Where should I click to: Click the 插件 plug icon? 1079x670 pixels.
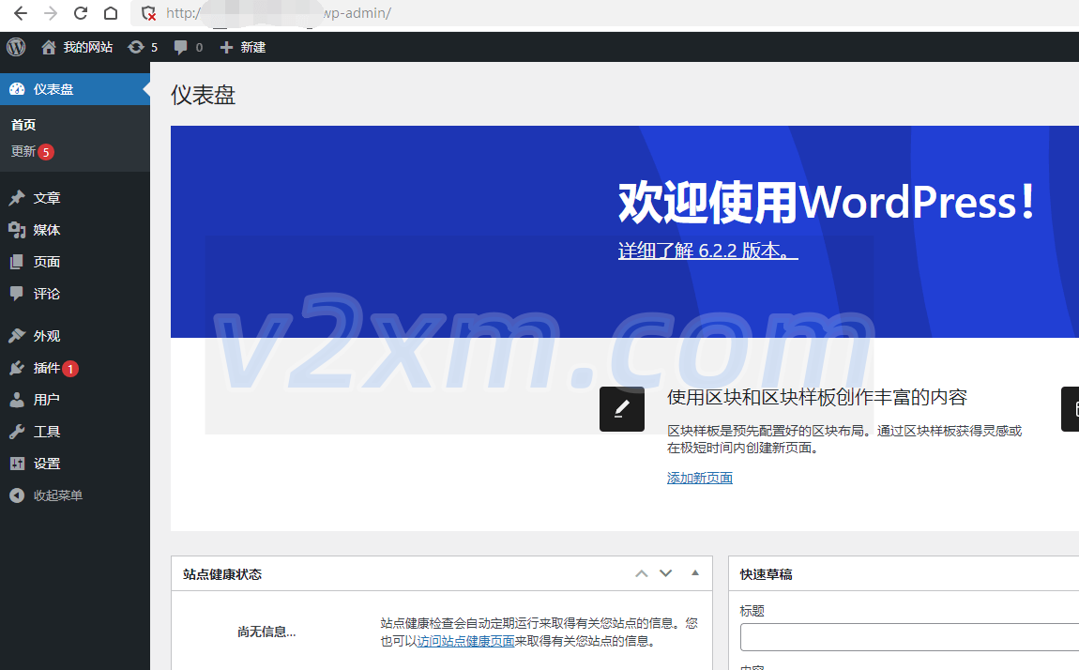tap(17, 368)
